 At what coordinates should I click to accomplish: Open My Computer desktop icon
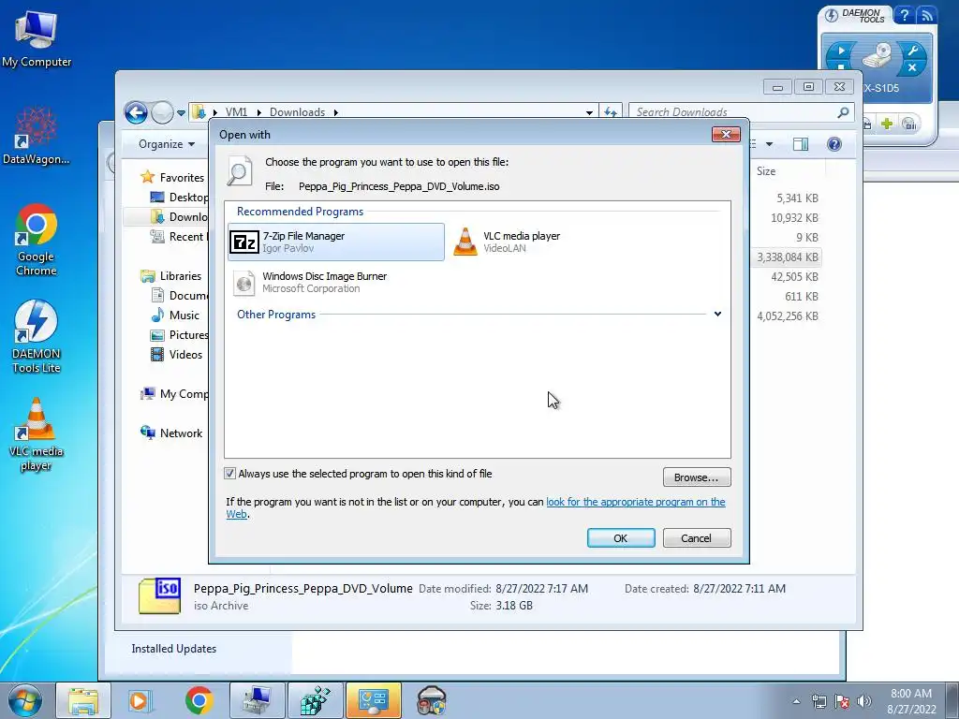click(x=37, y=39)
